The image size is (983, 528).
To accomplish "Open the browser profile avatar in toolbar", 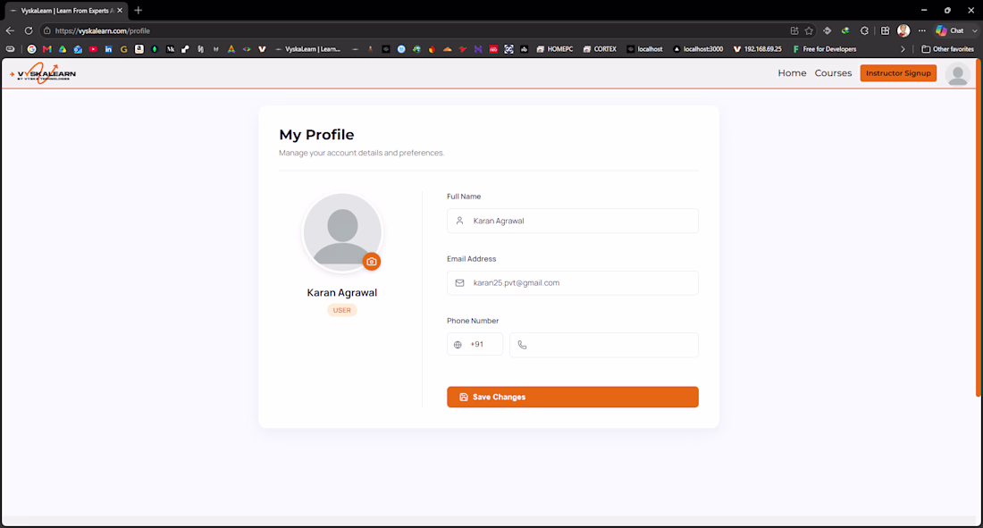I will [x=903, y=30].
